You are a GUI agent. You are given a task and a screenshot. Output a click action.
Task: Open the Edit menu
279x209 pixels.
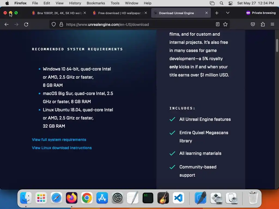47,3
